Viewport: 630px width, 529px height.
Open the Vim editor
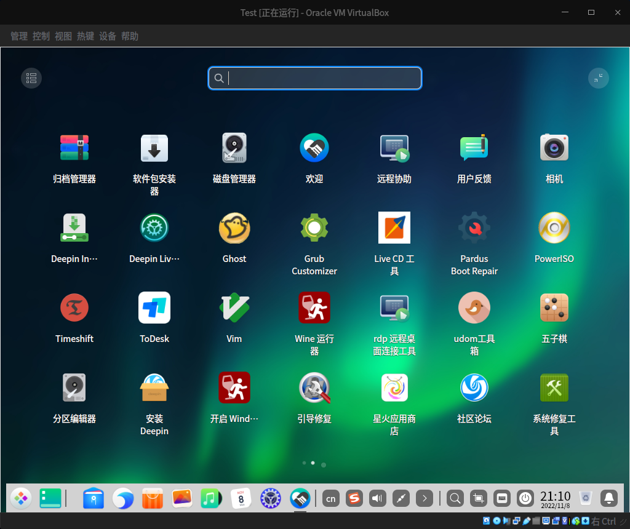pyautogui.click(x=234, y=308)
